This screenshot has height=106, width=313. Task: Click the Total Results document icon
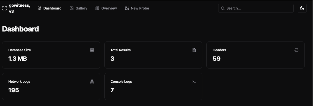194,50
